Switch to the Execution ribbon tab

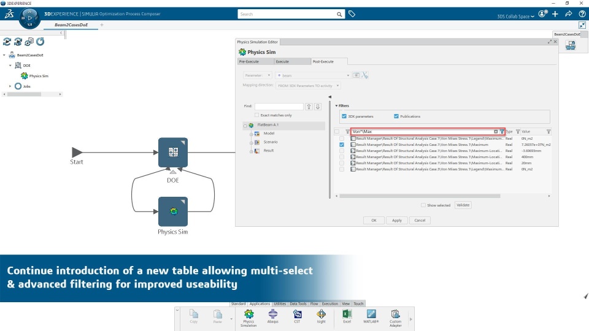tap(330, 303)
